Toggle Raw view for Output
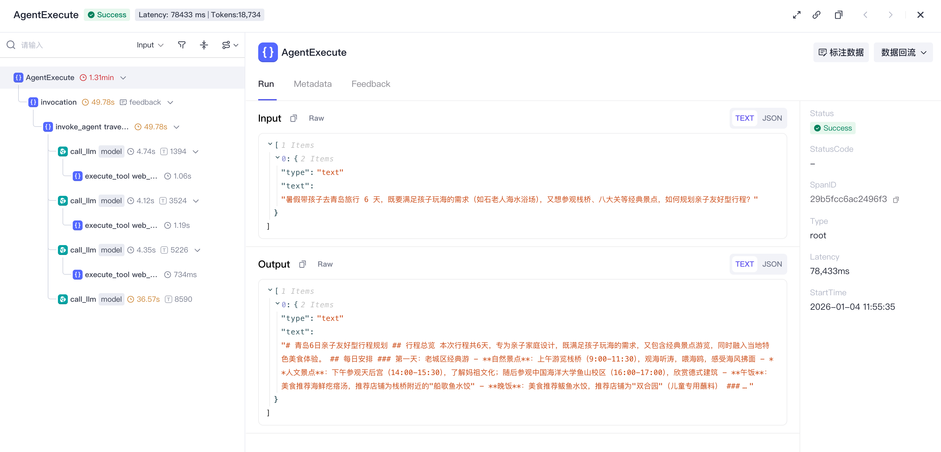941x452 pixels. (325, 264)
